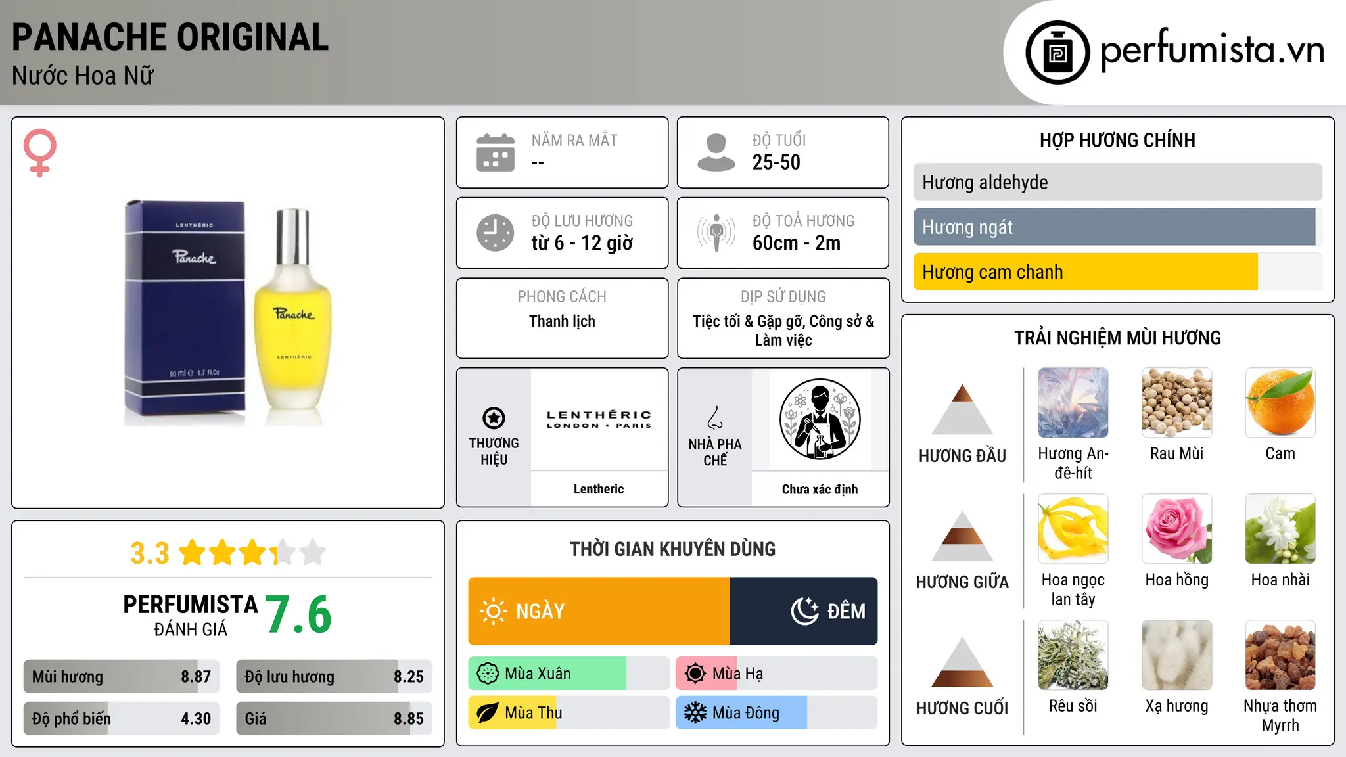Click the age range value 25-50

coord(776,162)
